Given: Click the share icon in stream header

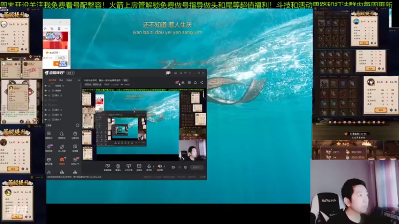Looking at the screenshot, I should tap(201, 83).
